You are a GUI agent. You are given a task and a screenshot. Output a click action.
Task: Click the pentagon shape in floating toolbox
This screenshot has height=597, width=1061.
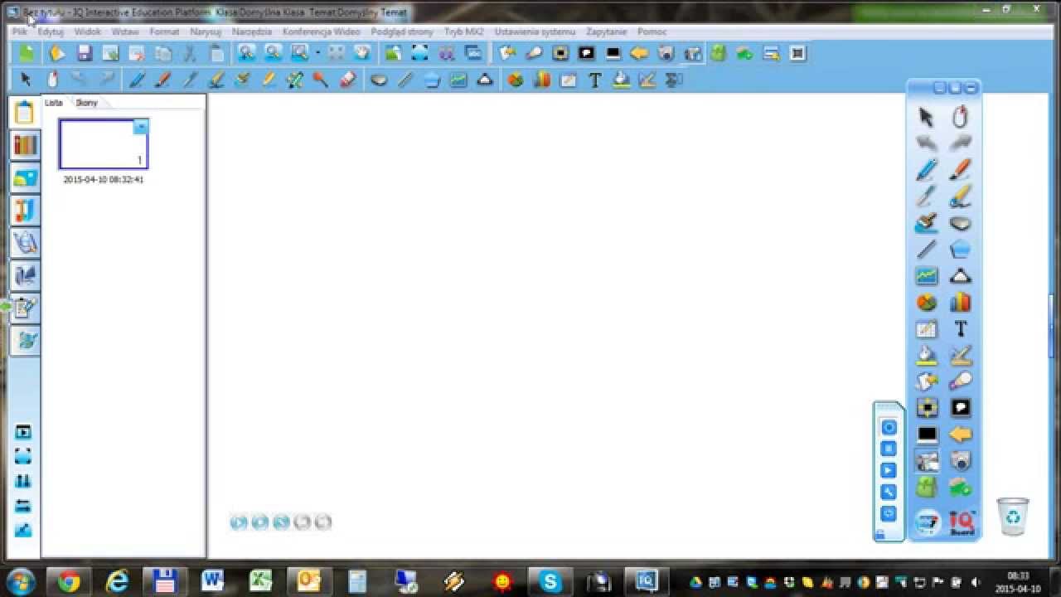[960, 250]
